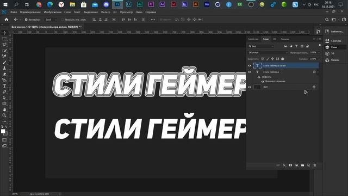This screenshot has width=348, height=196.
Task: Open the Фильтр menu
Action: (x=105, y=12)
